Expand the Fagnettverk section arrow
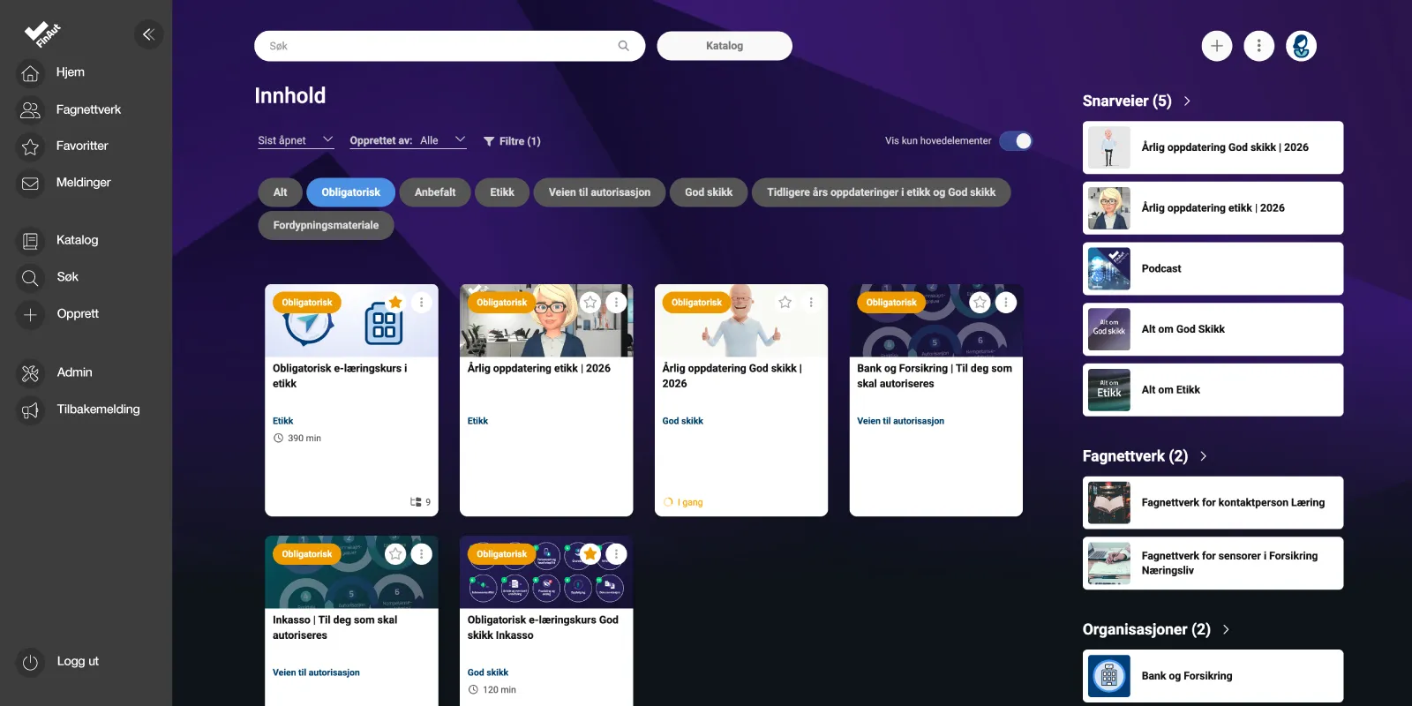The height and width of the screenshot is (706, 1412). [1203, 456]
